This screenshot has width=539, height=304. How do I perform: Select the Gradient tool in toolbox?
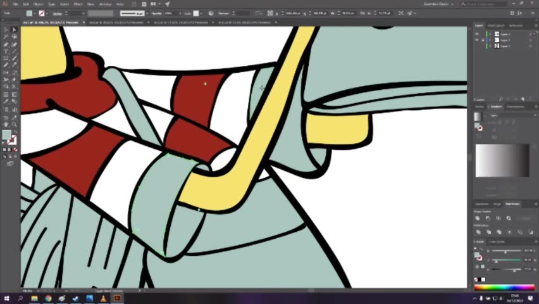tap(15, 94)
